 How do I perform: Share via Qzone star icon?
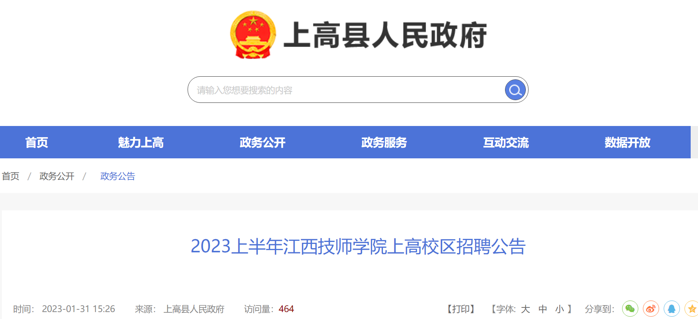click(x=692, y=309)
